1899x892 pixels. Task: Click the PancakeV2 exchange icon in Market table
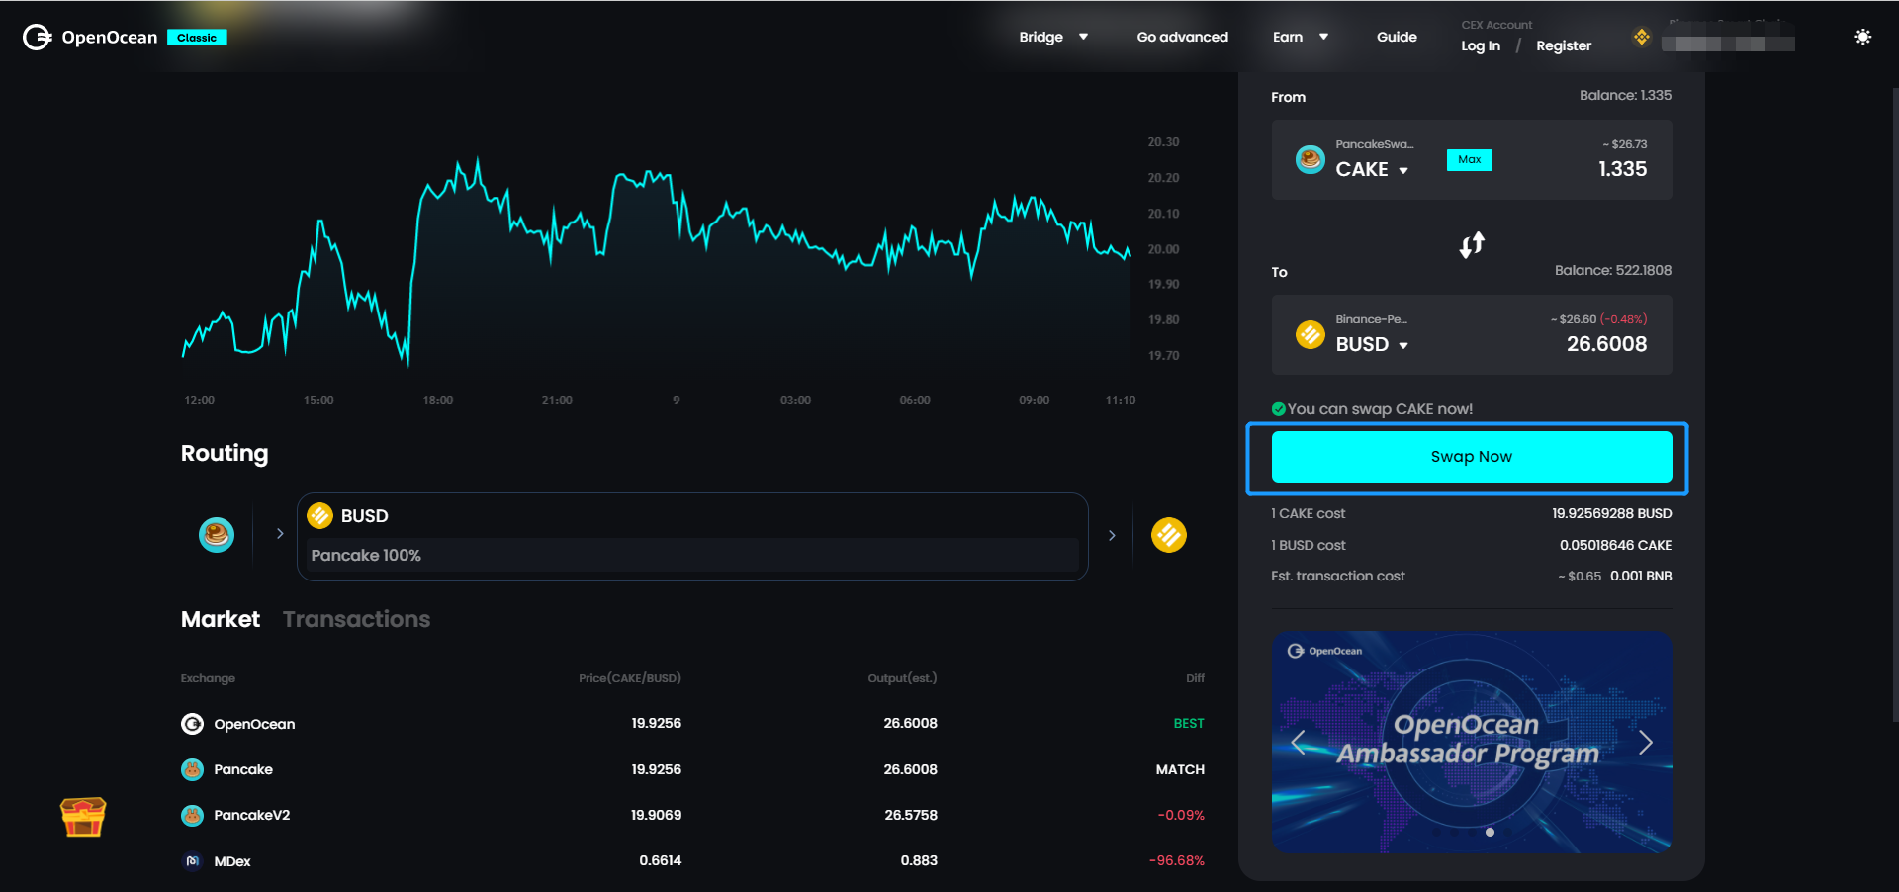pos(192,815)
